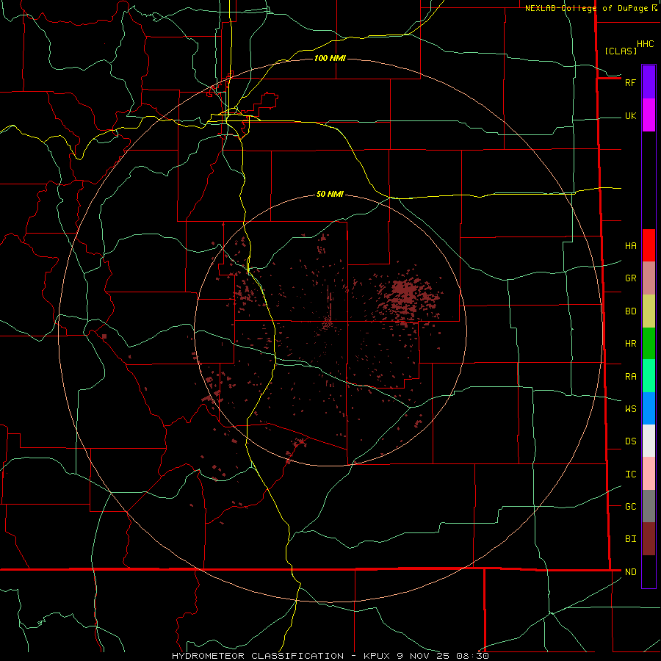Click the UK legend label
The height and width of the screenshot is (661, 661).
[630, 116]
